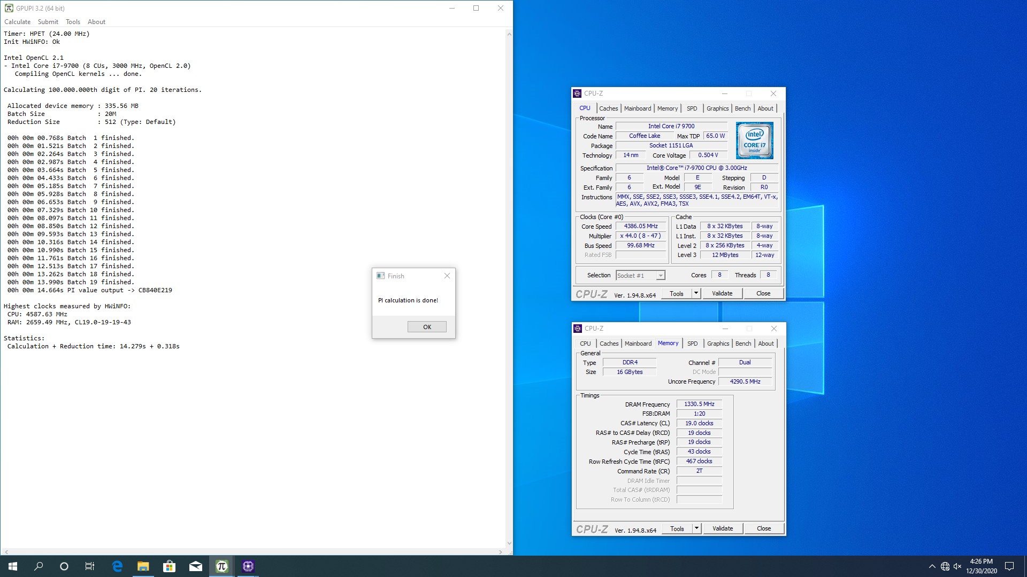The height and width of the screenshot is (577, 1027).
Task: Switch to SPD tab in top CPU-Z window
Action: (692, 108)
